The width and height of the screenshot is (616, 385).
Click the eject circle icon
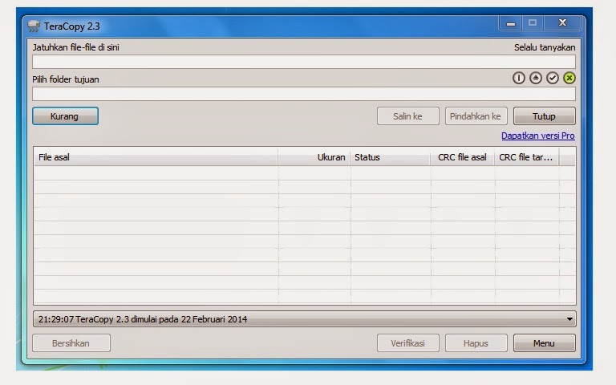click(536, 78)
